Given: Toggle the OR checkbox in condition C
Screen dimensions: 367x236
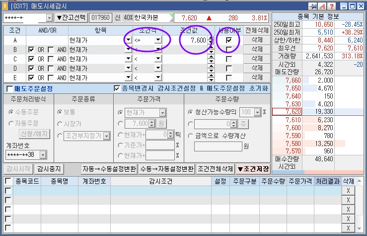Looking at the screenshot, I should click(x=31, y=59).
